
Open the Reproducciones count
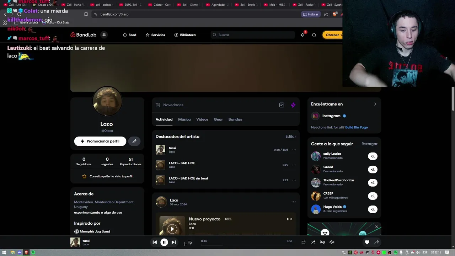[130, 161]
